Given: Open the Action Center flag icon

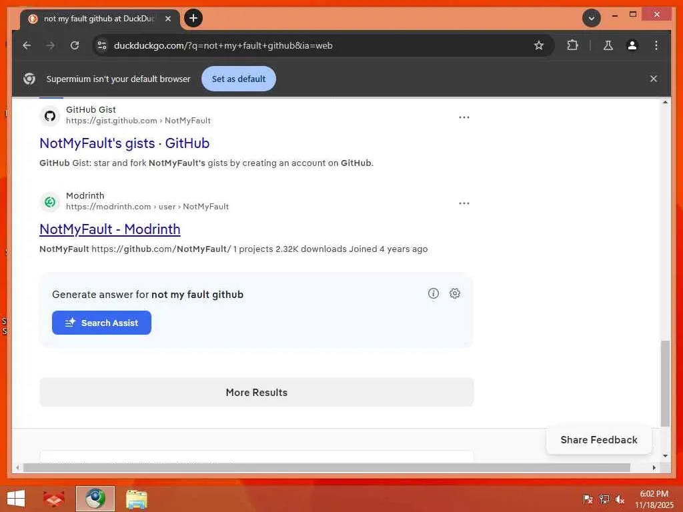Looking at the screenshot, I should (x=588, y=499).
